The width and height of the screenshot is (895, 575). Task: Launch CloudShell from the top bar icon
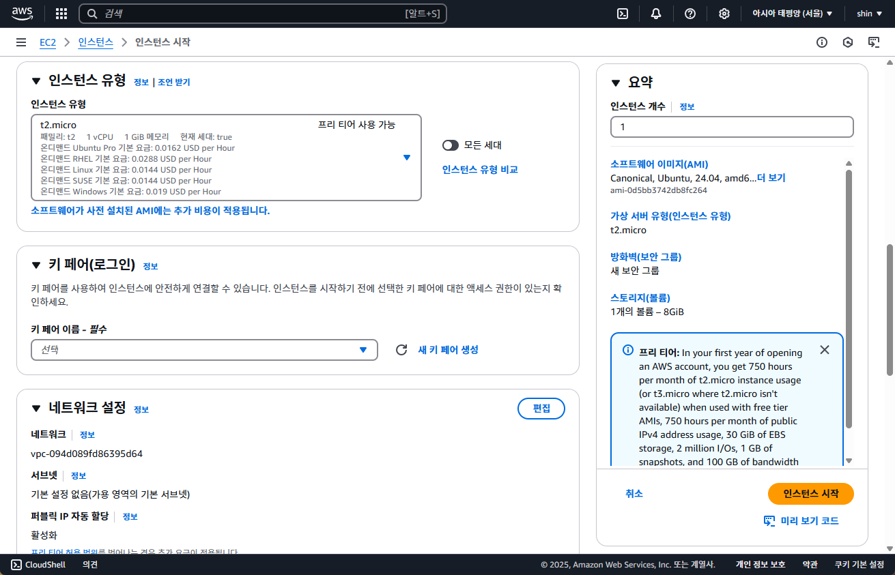point(623,14)
